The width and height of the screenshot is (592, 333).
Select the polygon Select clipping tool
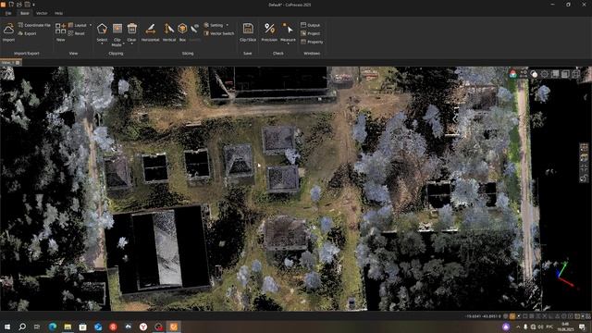coord(102,29)
